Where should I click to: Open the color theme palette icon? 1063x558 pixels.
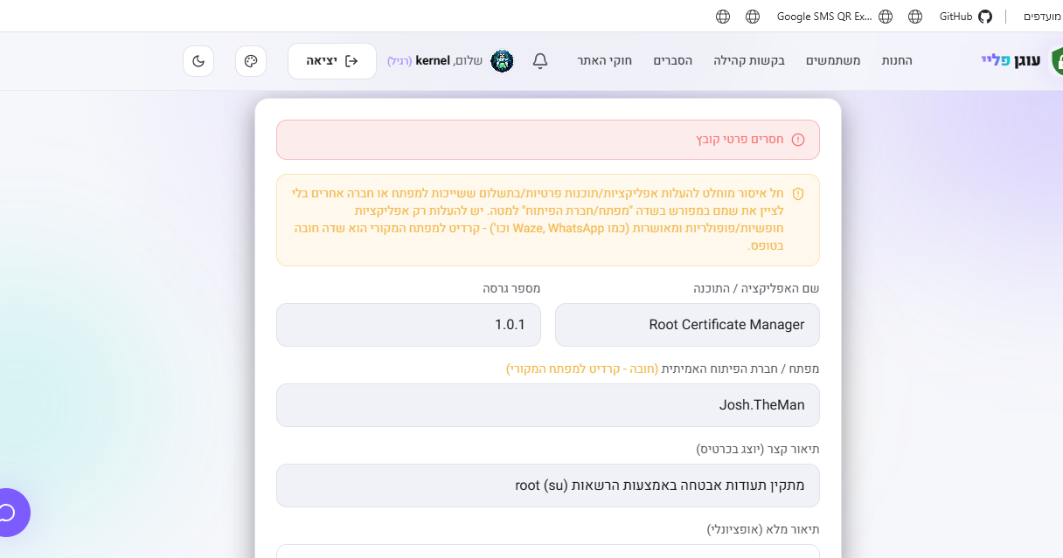tap(251, 61)
